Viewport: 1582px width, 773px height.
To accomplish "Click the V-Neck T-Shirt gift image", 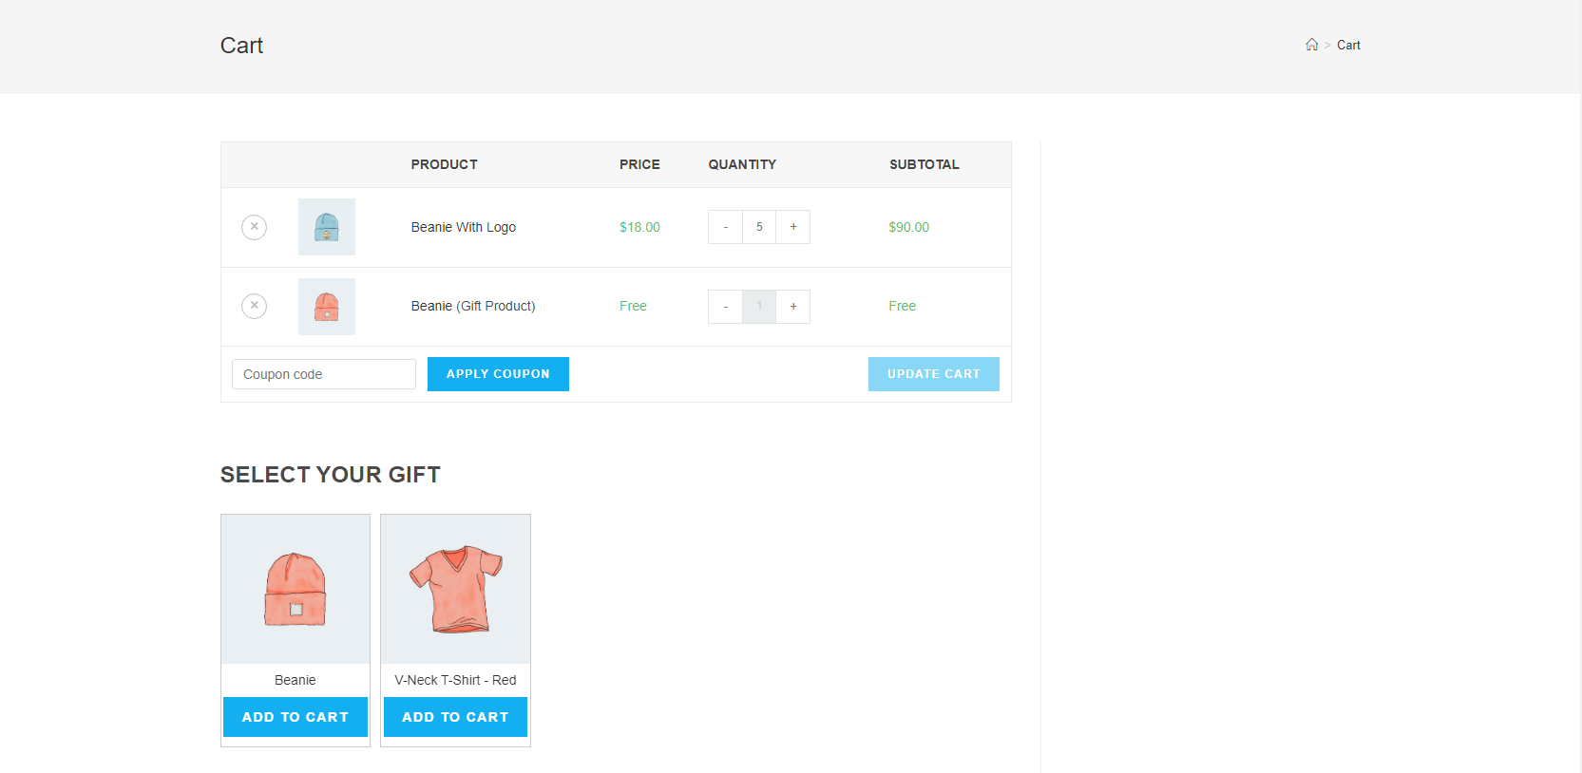I will tap(455, 590).
